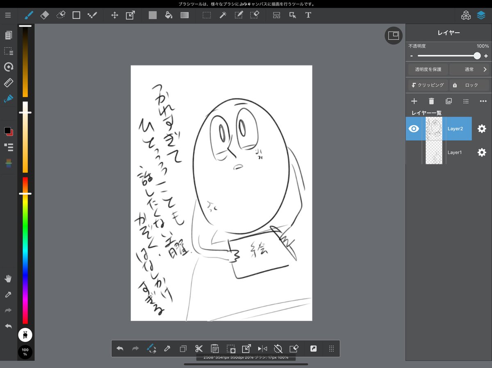Choose the Bucket fill tool
This screenshot has height=368, width=492.
pyautogui.click(x=168, y=15)
